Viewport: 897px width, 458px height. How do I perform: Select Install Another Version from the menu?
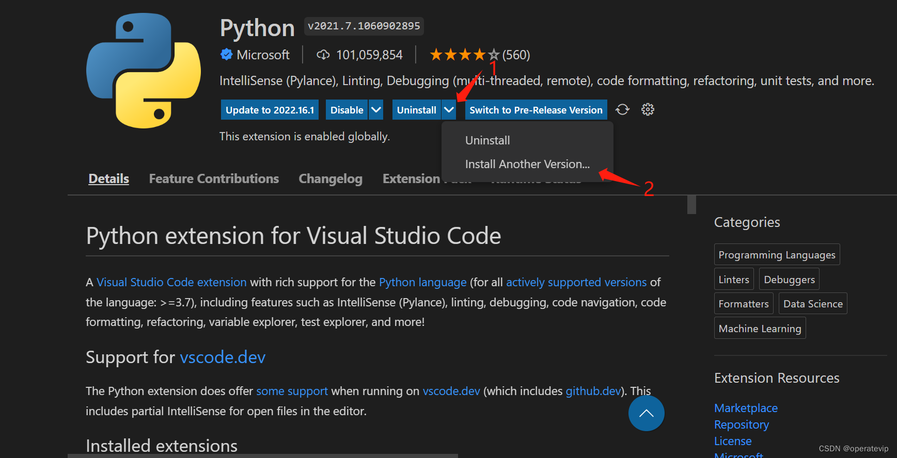(x=527, y=164)
